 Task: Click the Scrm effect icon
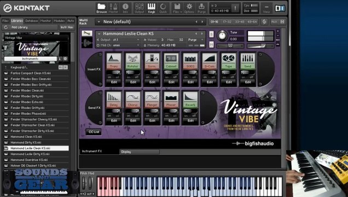point(152,59)
